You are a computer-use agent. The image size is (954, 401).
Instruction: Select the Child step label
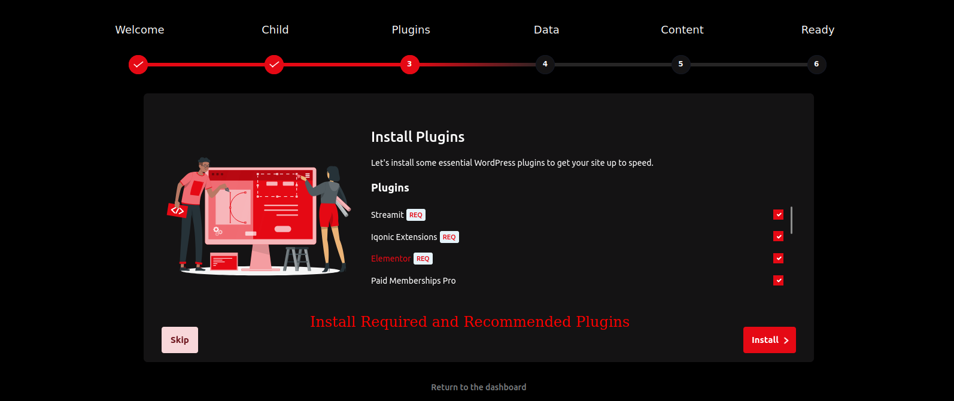[x=275, y=30]
